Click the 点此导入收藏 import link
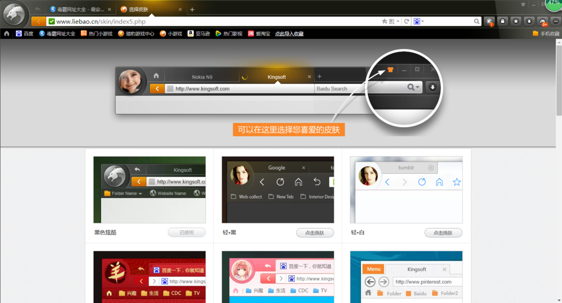The image size is (562, 303). point(289,34)
